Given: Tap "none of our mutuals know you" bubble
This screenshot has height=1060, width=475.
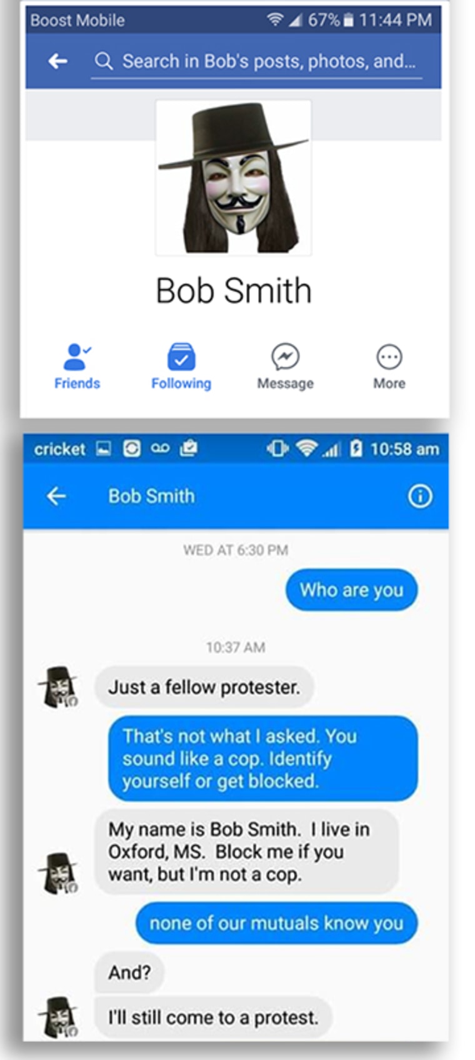Looking at the screenshot, I should [x=276, y=923].
